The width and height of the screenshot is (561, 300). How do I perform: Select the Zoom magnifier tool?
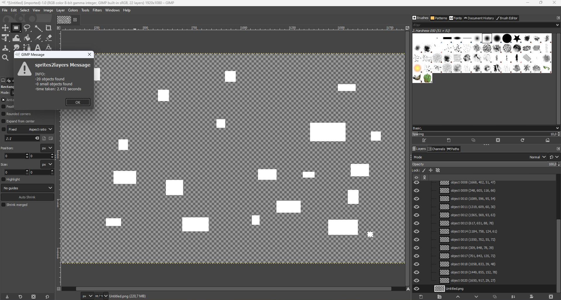[x=5, y=58]
